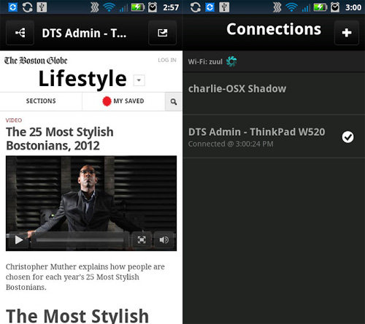Tap the vibrate icon in right status bar
Screen dimensions: 365x324
click(x=277, y=7)
